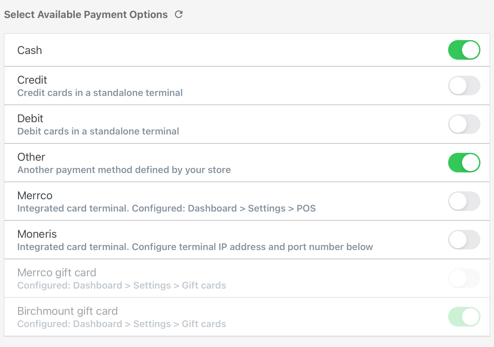Enable the Credit payment toggle
The width and height of the screenshot is (494, 347).
(464, 86)
